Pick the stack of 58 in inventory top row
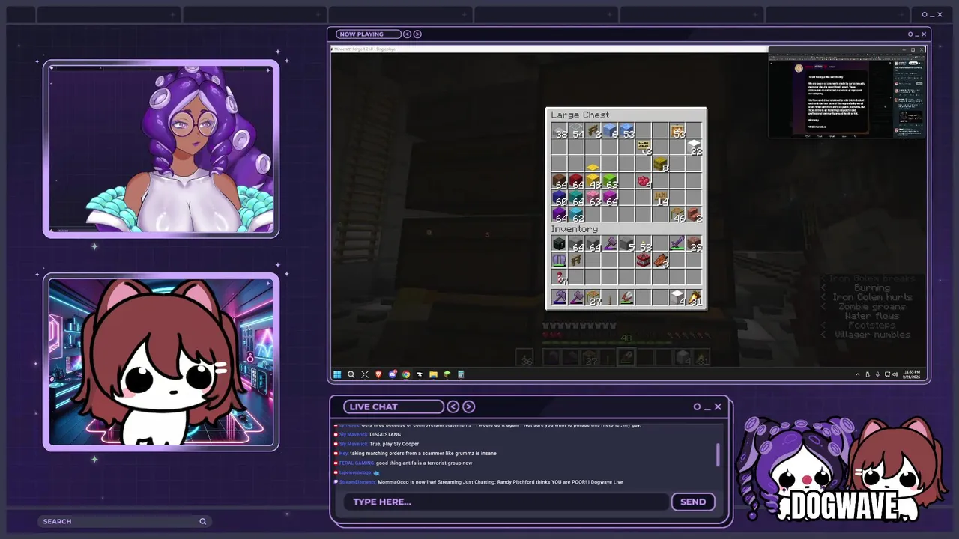Screen dimensions: 959x539 pos(644,243)
